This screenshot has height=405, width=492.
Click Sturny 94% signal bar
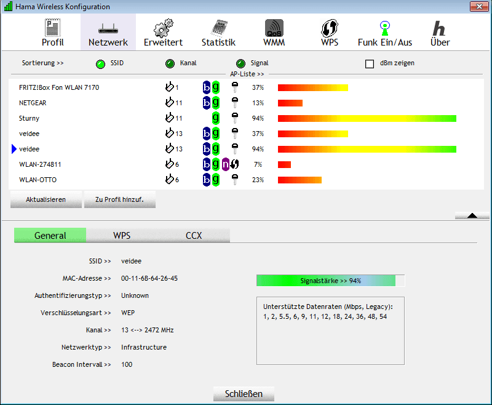coord(367,118)
